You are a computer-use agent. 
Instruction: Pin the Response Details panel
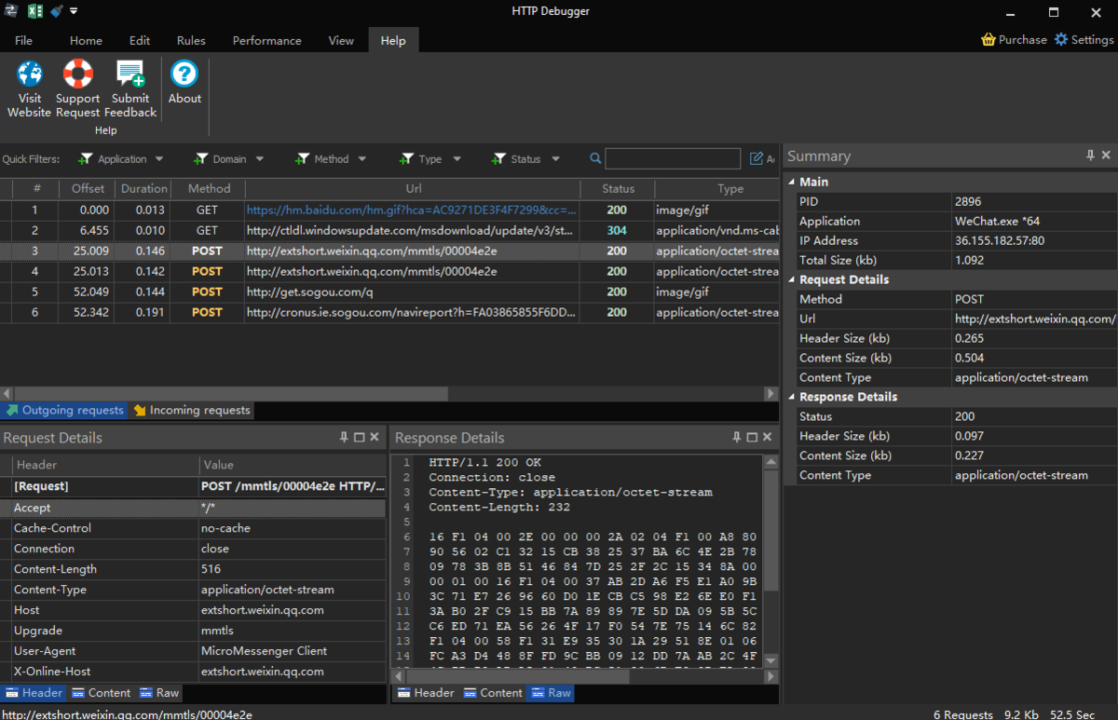pyautogui.click(x=736, y=437)
